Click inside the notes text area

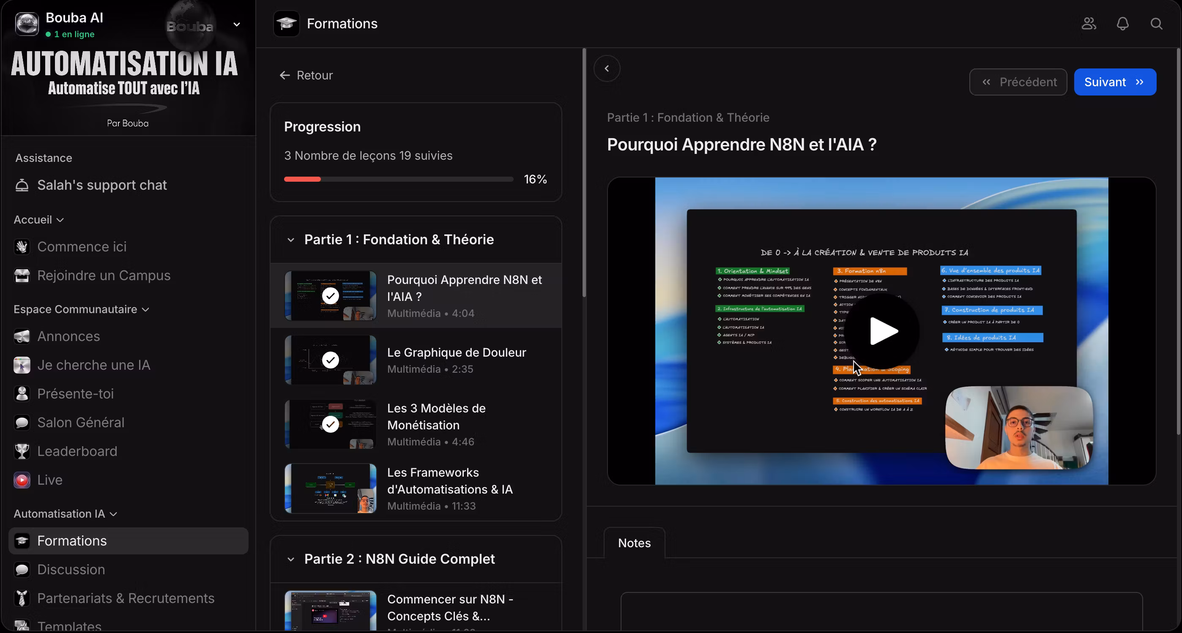(x=881, y=612)
